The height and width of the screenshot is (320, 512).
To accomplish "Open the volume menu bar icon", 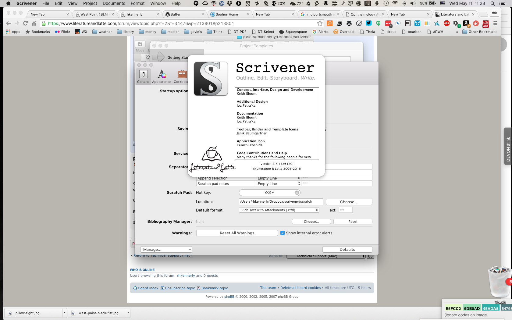I will [x=413, y=3].
